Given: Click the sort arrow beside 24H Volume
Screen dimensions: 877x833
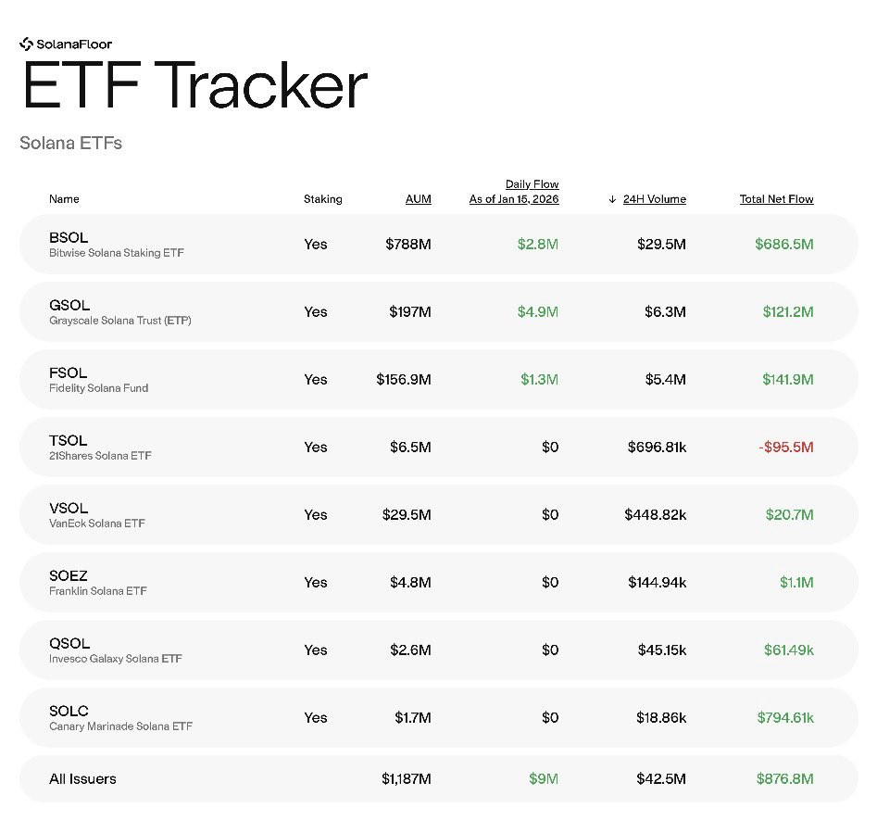Looking at the screenshot, I should 612,199.
